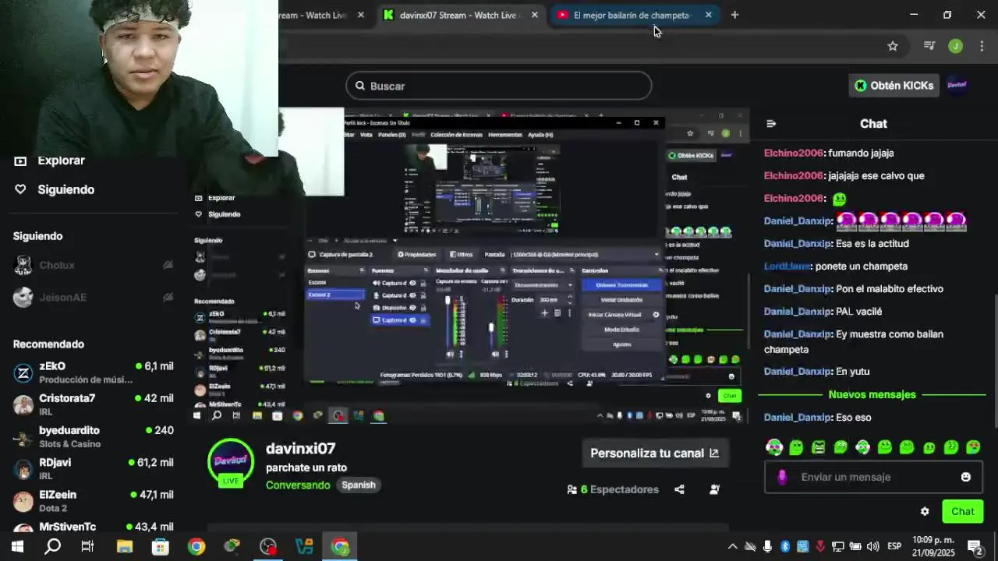Toggle notifications for JeisonAE
Screen dimensions: 998x561
tap(168, 297)
